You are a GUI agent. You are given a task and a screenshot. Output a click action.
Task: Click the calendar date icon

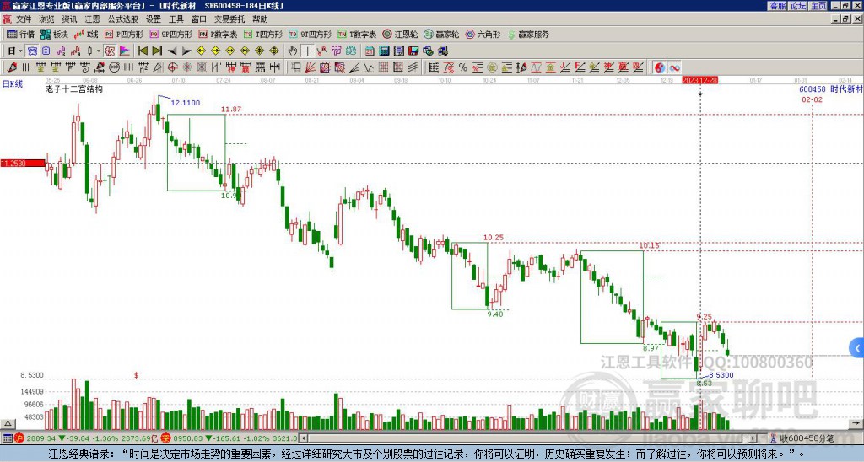tap(370, 51)
